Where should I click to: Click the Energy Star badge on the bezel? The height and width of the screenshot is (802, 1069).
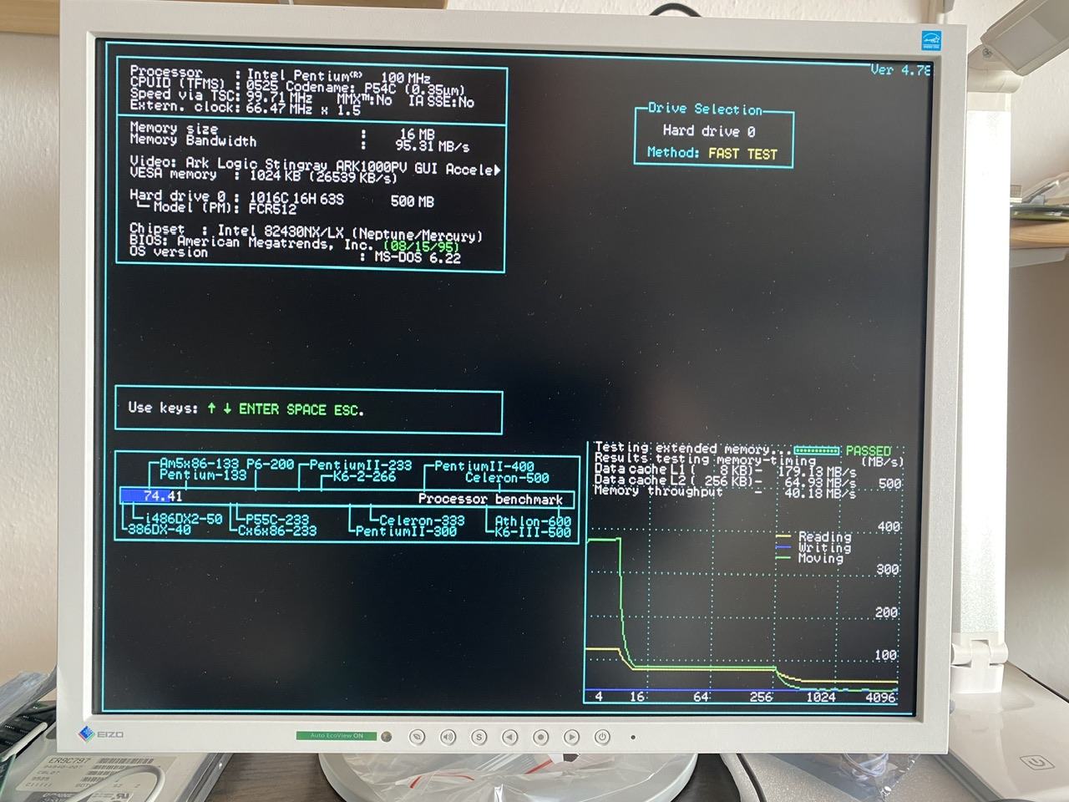click(x=932, y=40)
